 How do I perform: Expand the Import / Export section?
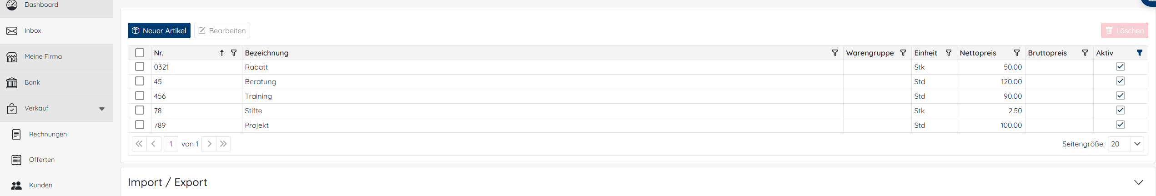[1138, 182]
